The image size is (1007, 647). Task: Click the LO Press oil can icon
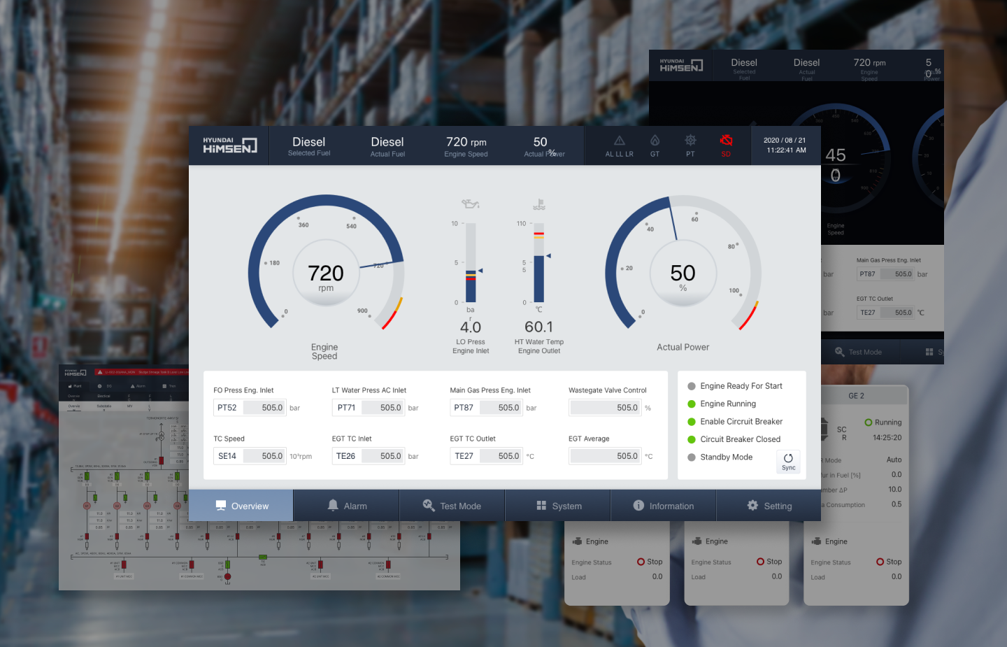pyautogui.click(x=470, y=204)
